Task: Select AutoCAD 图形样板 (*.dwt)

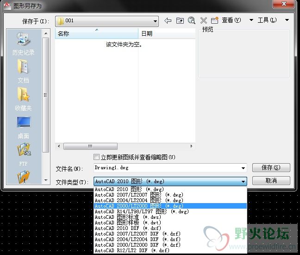Action: tap(170, 223)
